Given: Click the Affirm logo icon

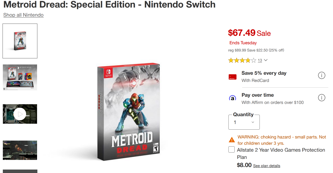Looking at the screenshot, I should pos(232,98).
